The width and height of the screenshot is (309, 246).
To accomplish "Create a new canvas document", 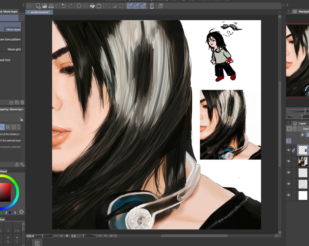I will (x=38, y=6).
